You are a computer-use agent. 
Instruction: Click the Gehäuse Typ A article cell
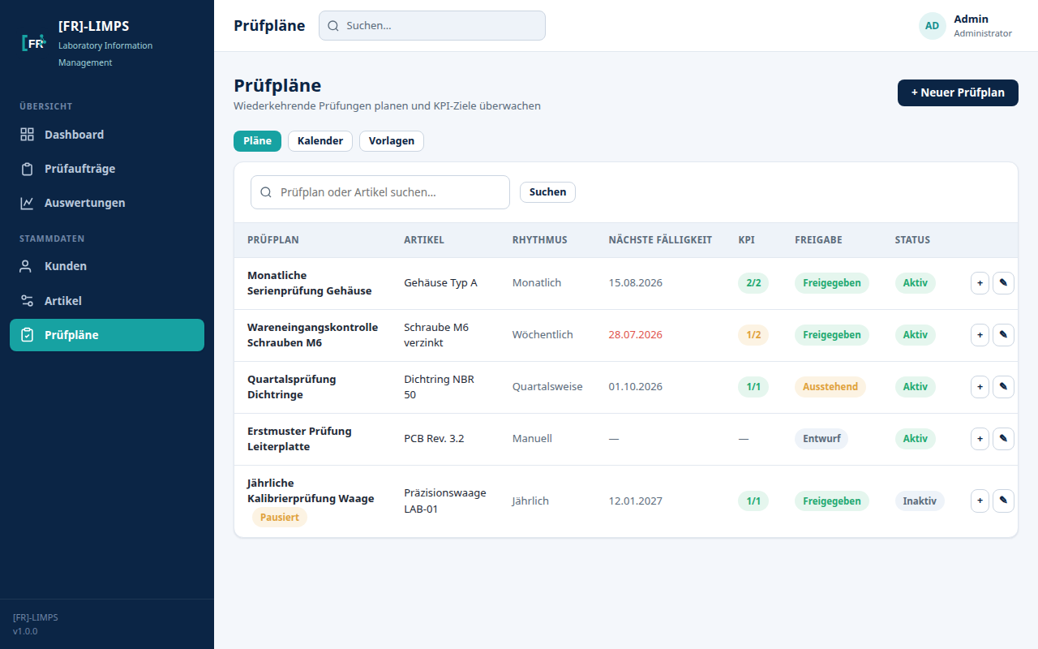point(440,283)
